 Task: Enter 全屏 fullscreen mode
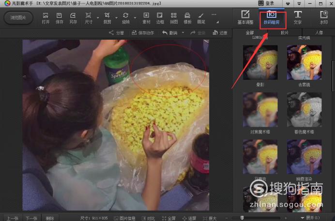click(x=169, y=218)
